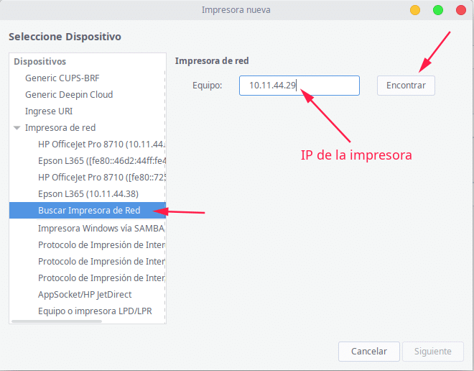The height and width of the screenshot is (371, 474).
Task: Select Epson L365 with fe80 address
Action: [101, 161]
